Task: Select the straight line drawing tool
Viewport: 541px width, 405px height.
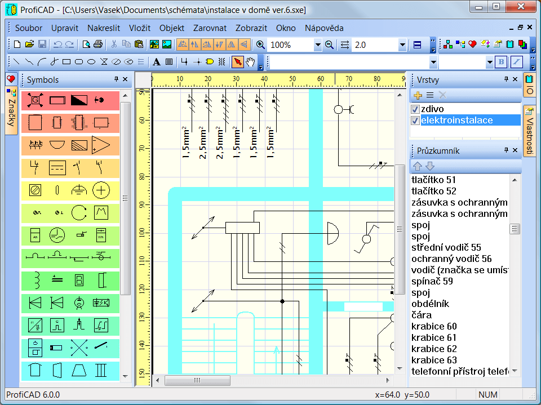Action: tap(16, 62)
